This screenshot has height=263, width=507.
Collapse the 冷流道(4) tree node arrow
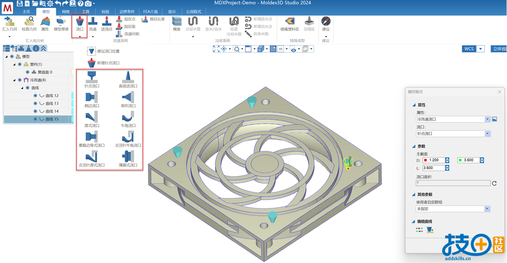click(x=15, y=80)
